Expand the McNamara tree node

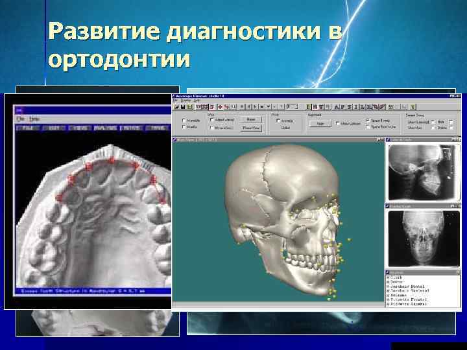point(388,295)
